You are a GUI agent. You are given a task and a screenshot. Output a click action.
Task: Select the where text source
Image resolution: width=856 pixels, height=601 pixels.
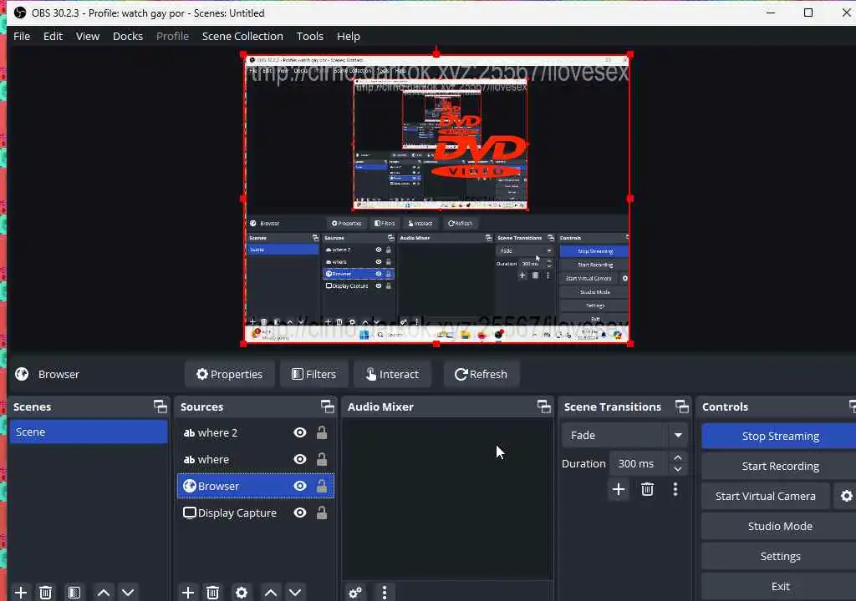256,459
